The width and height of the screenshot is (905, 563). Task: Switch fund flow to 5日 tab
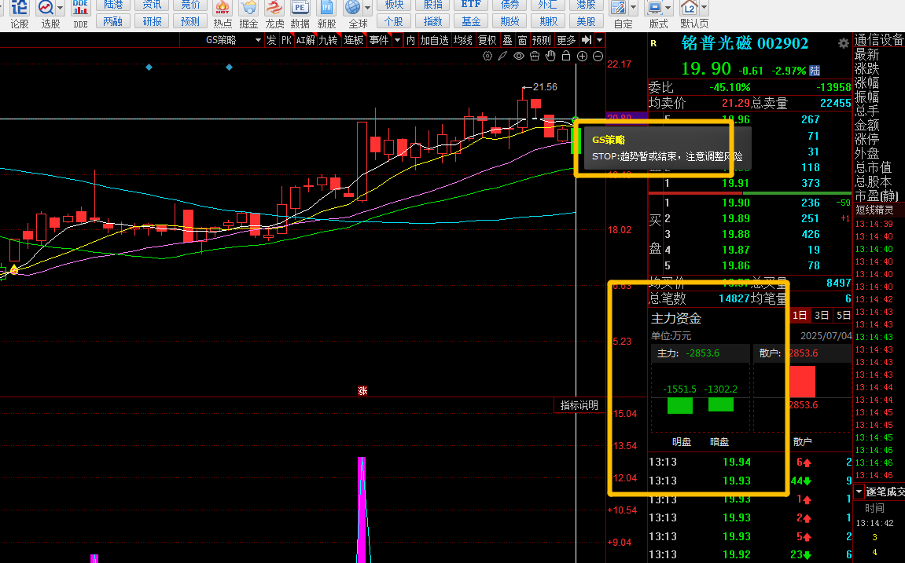point(844,315)
